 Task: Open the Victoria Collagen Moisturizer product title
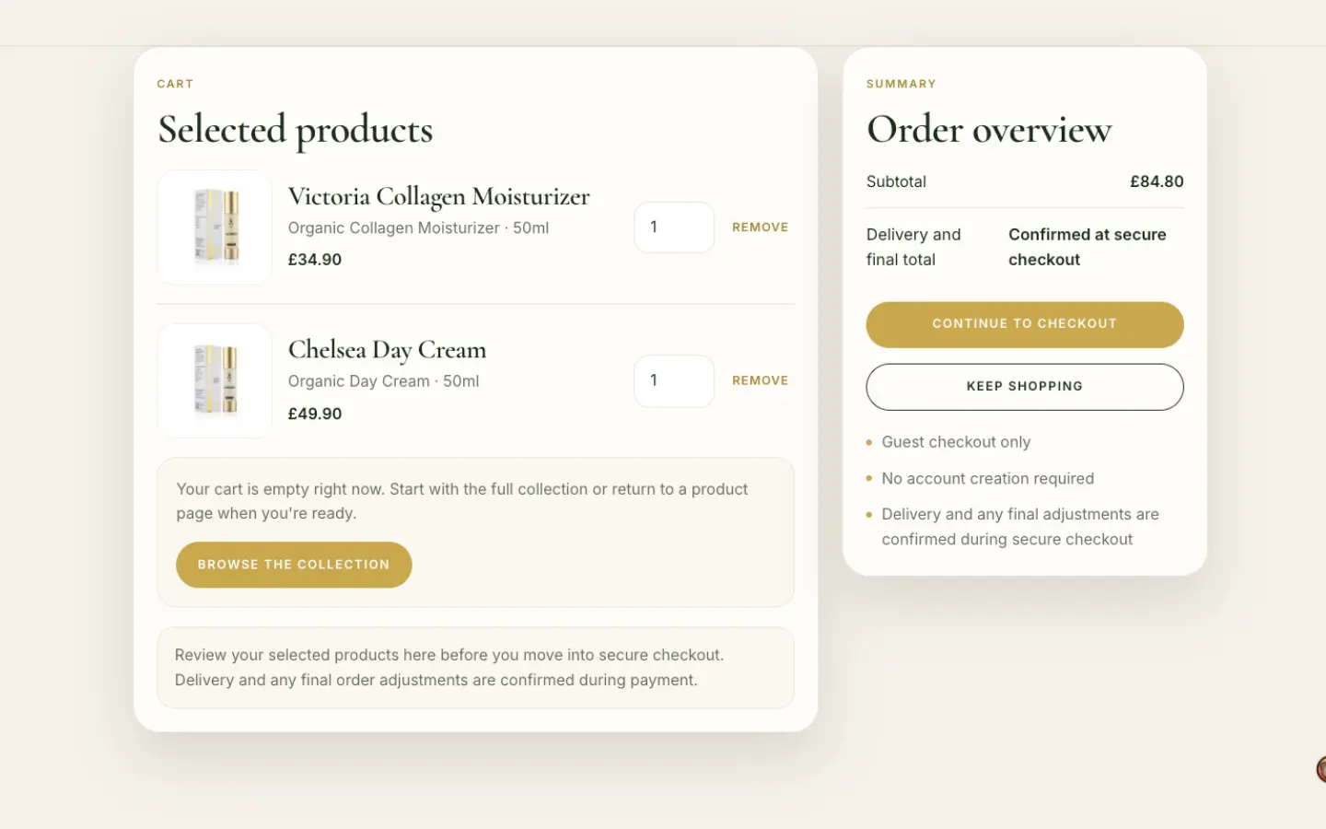[439, 196]
